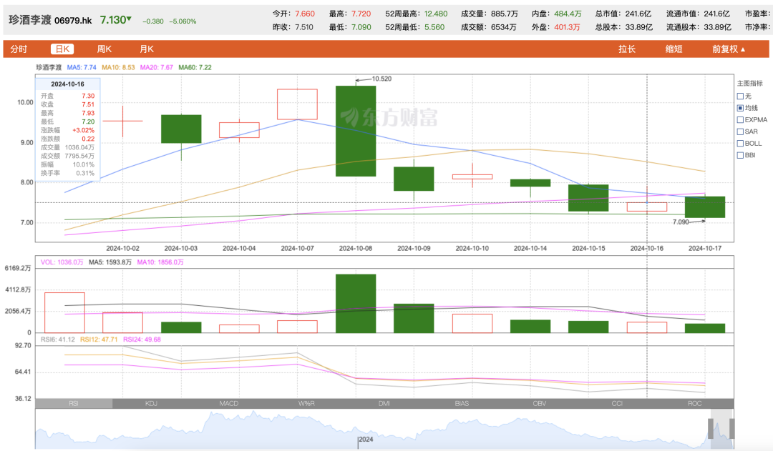Click the RSI6: 41.12 label
773x451 pixels.
pyautogui.click(x=58, y=340)
